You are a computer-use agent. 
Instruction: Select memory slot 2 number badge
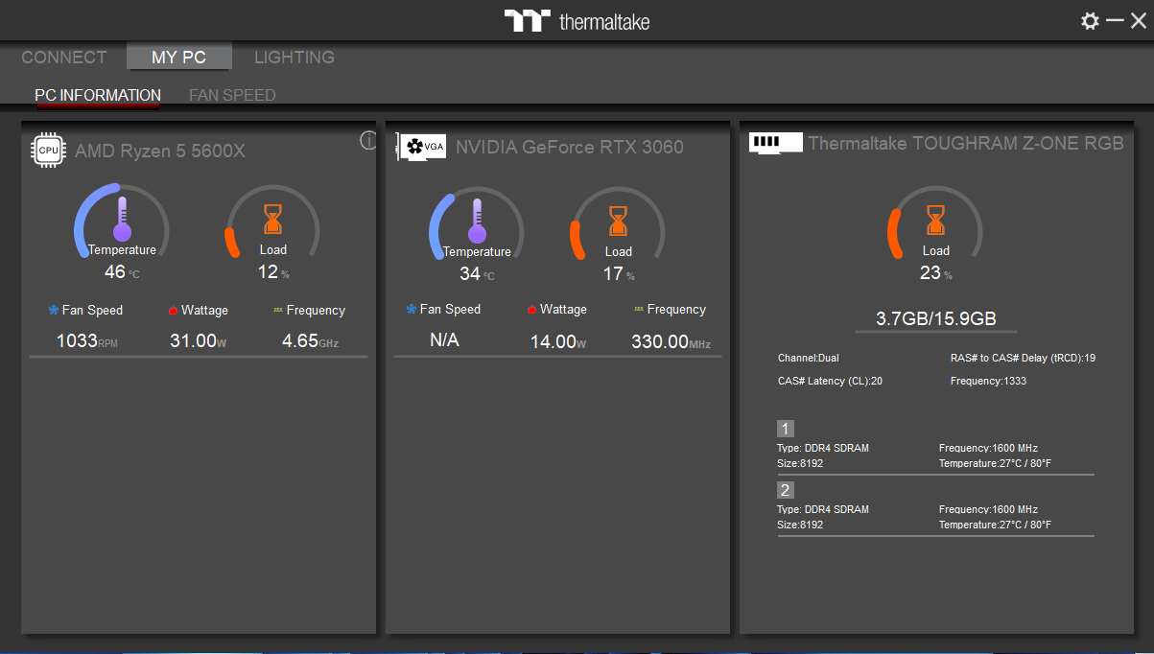(x=785, y=490)
